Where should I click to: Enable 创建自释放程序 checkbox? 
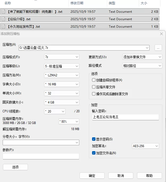pyautogui.click(x=94, y=80)
